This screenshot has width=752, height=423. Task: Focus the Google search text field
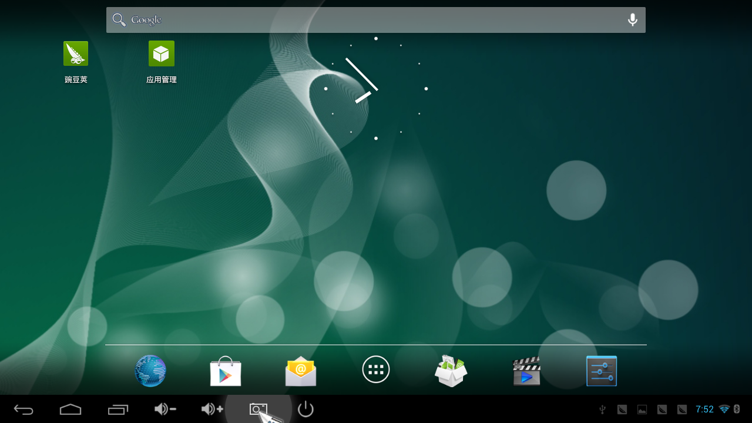coord(376,20)
